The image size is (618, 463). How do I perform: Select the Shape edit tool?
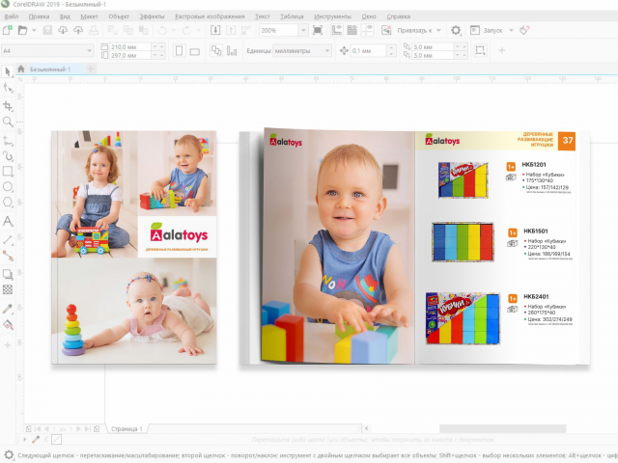8,88
